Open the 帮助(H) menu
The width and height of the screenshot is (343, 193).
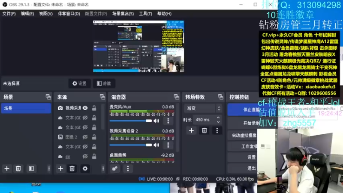tap(164, 14)
